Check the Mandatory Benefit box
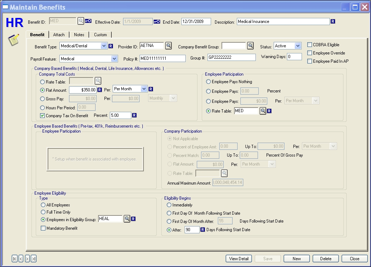The height and width of the screenshot is (267, 371). (43, 228)
